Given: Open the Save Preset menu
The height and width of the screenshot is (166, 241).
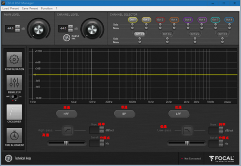Looking at the screenshot, I should coord(30,8).
